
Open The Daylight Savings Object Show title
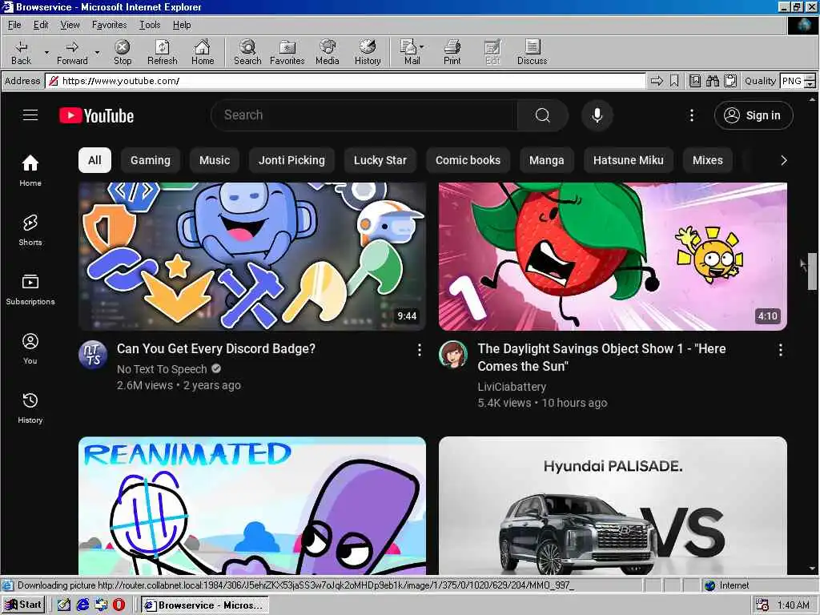[601, 357]
